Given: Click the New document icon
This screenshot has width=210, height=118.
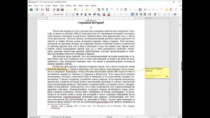Looking at the screenshot, I should point(37,10).
